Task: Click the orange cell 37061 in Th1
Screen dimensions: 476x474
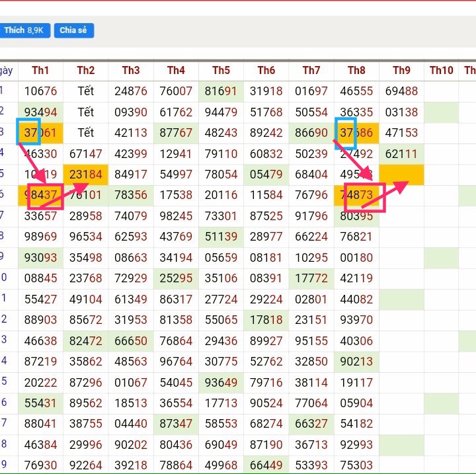Action: pyautogui.click(x=40, y=133)
